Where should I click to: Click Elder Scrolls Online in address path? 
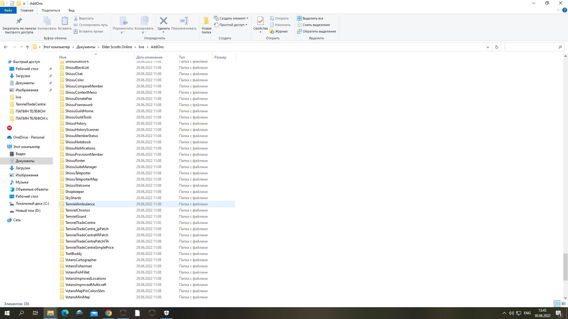pos(117,47)
